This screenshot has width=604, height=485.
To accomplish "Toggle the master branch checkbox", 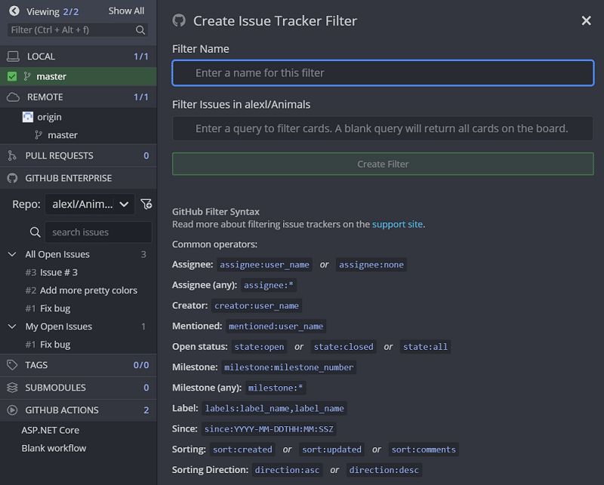I will point(12,76).
